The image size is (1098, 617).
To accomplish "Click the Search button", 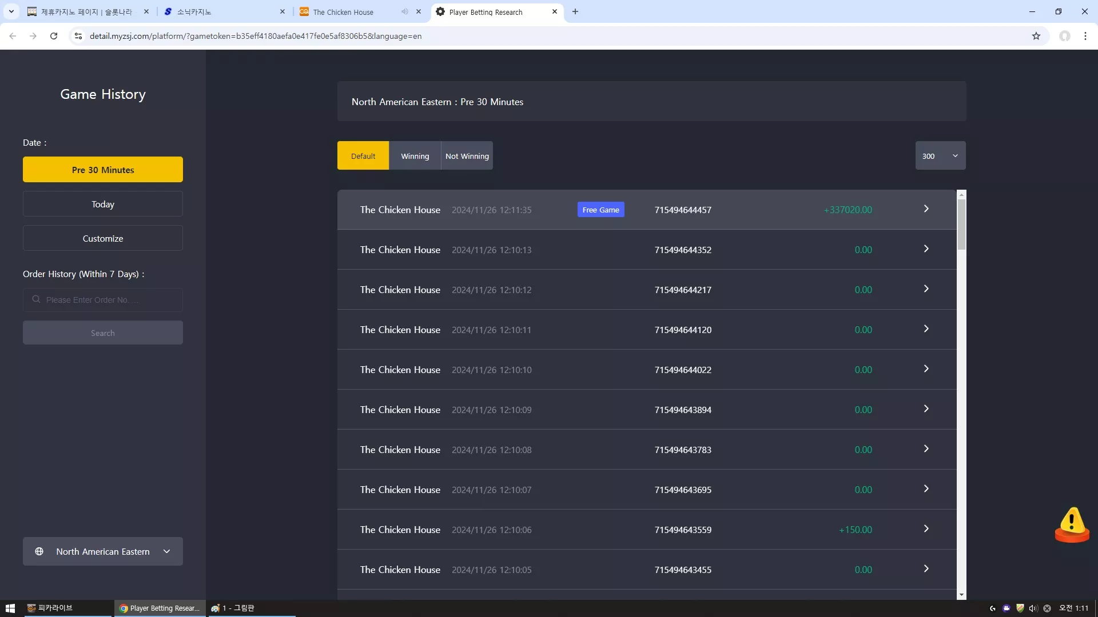I will coord(103,332).
